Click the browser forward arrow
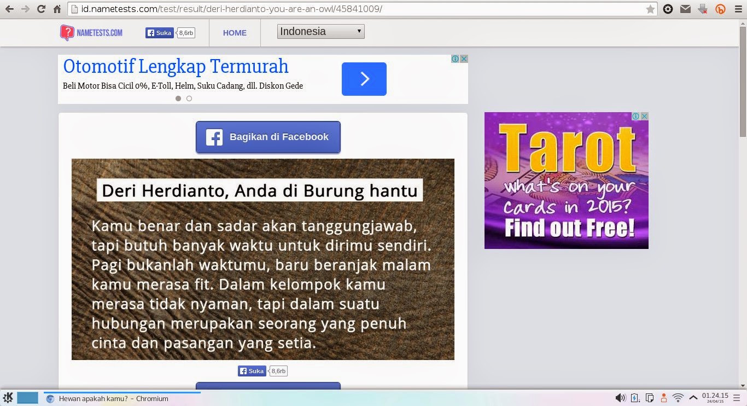 25,9
